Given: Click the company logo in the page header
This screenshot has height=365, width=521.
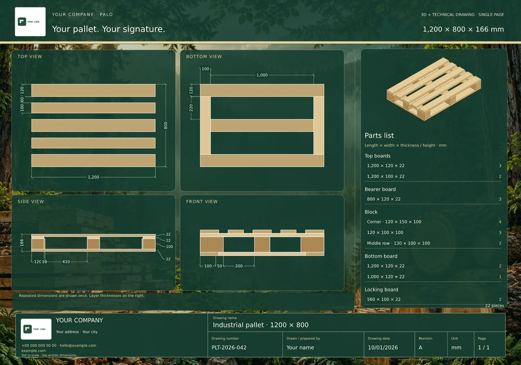Looking at the screenshot, I should tap(30, 21).
